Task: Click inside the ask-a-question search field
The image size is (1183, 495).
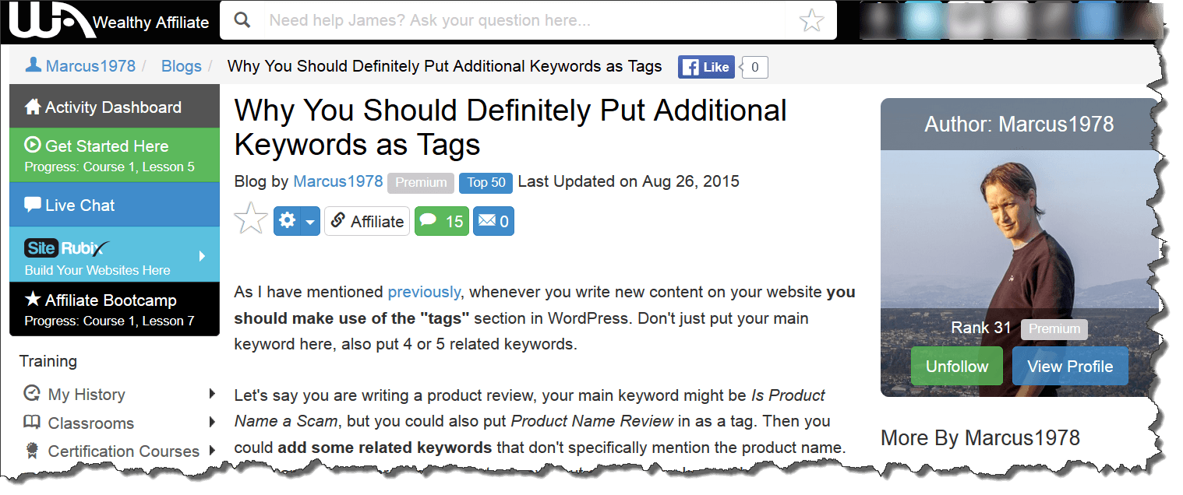Action: coord(468,19)
